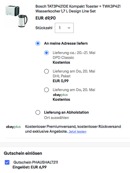The image size is (130, 173).
Task: Pick the eBay Plus free delivery radio option
Action: tap(46, 90)
